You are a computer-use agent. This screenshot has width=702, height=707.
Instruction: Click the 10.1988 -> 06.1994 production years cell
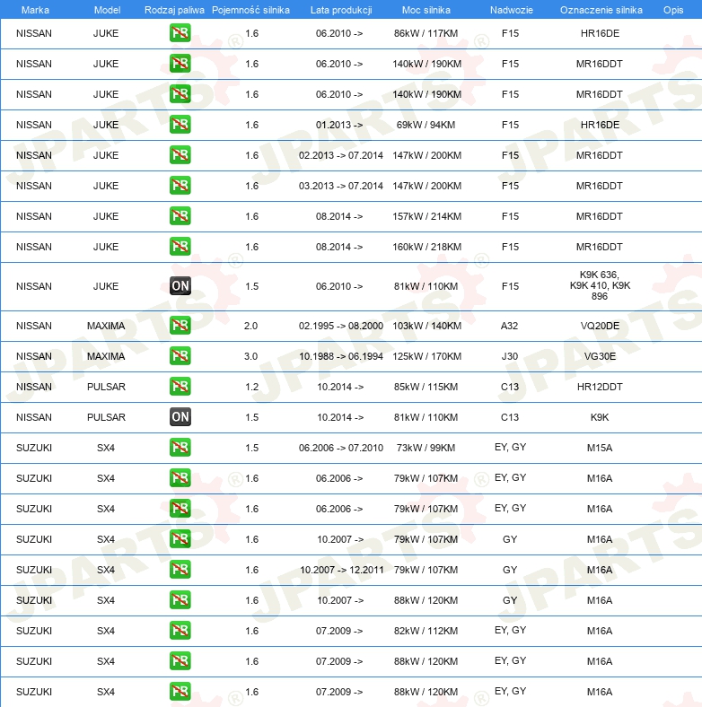[x=340, y=357]
